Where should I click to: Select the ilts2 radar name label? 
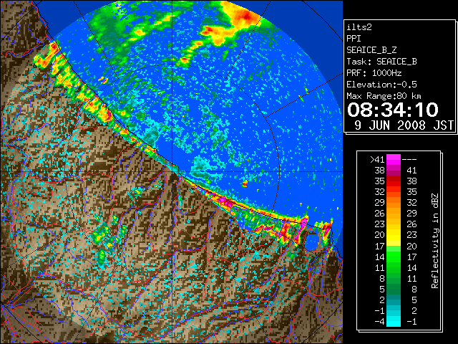(x=359, y=27)
